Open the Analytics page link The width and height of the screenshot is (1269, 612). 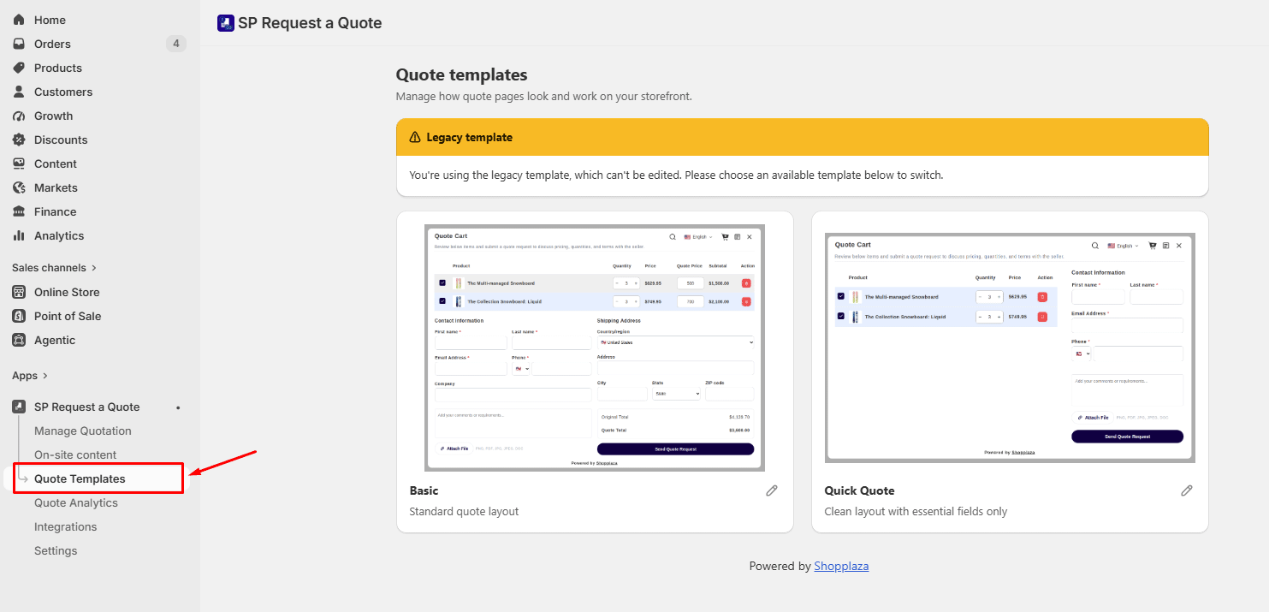click(x=59, y=235)
